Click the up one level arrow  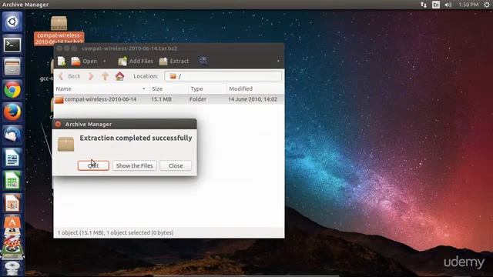(x=106, y=76)
